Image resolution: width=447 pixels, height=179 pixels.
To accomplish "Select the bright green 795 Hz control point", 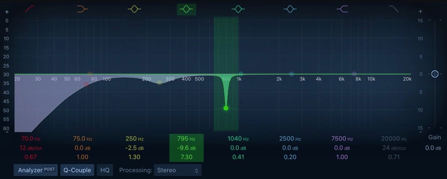I will coord(226,108).
